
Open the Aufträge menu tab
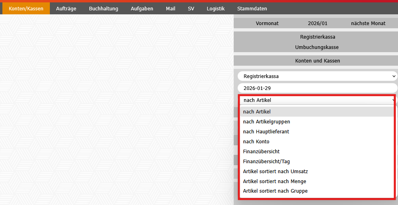coord(66,8)
